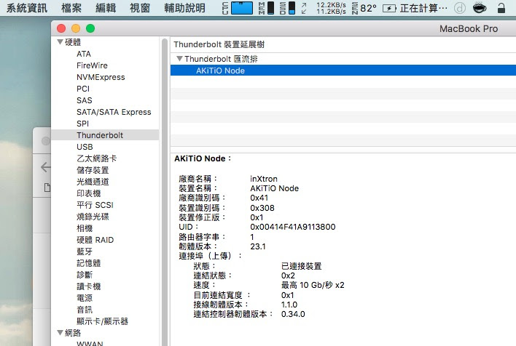Screen dimensions: 516x346
Task: Select SATA/SATA Express in the sidebar
Action: (x=114, y=112)
